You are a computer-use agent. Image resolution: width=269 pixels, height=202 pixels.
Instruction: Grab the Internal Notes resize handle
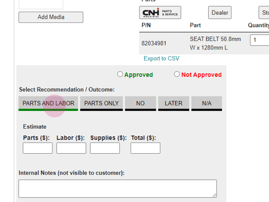click(x=215, y=195)
